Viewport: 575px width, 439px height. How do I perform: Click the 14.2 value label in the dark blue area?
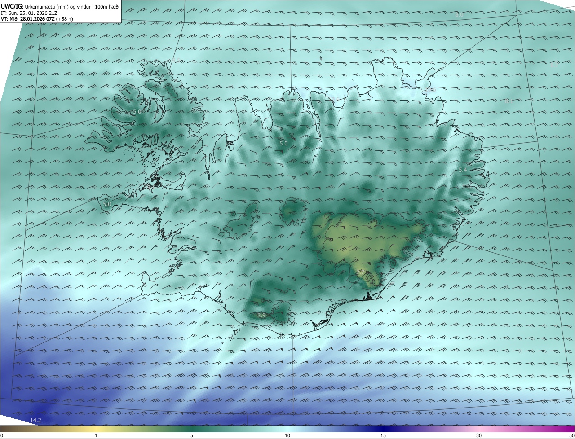[35, 420]
